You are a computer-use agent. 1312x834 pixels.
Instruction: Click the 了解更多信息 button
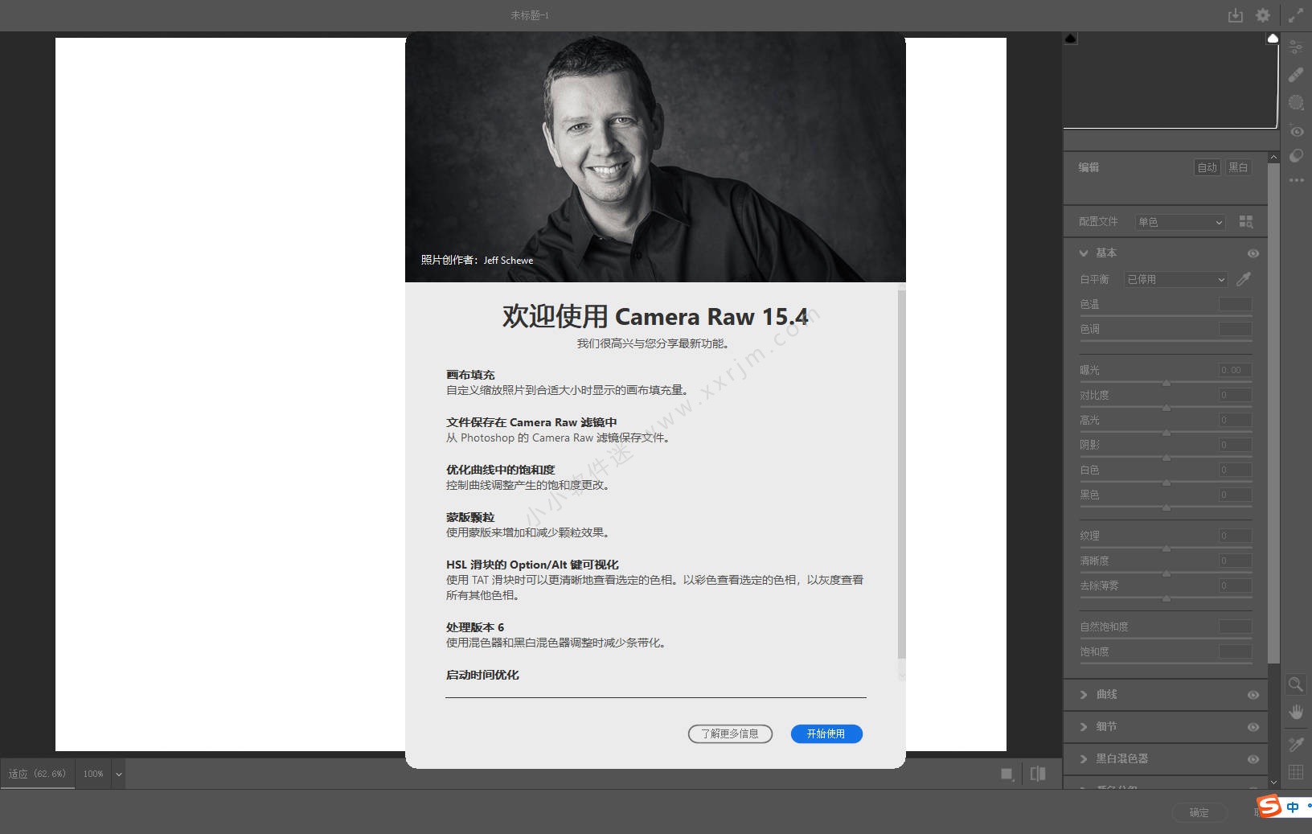730,733
